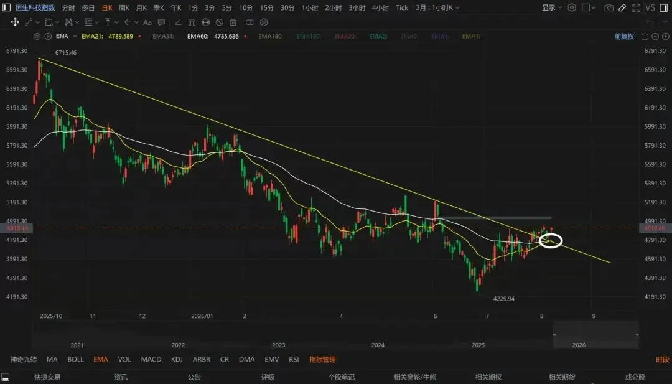Open the EMA indicator dropdown
This screenshot has height=384, width=672.
(x=75, y=37)
